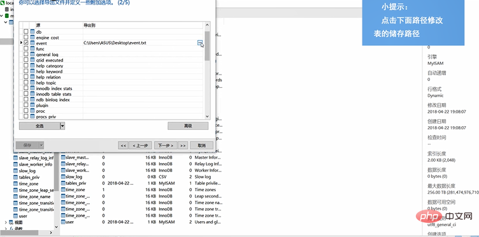The height and width of the screenshot is (237, 479).
Task: Click the 全选 select all button
Action: tap(39, 126)
